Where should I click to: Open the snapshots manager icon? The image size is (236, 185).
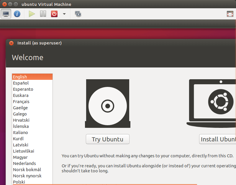click(x=78, y=14)
